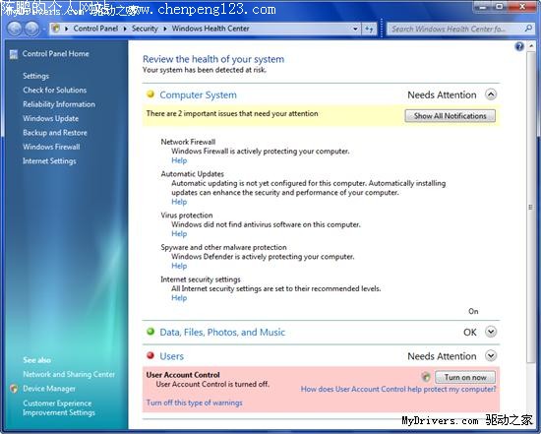Open Internet Settings sidebar link
This screenshot has width=541, height=434.
(49, 160)
